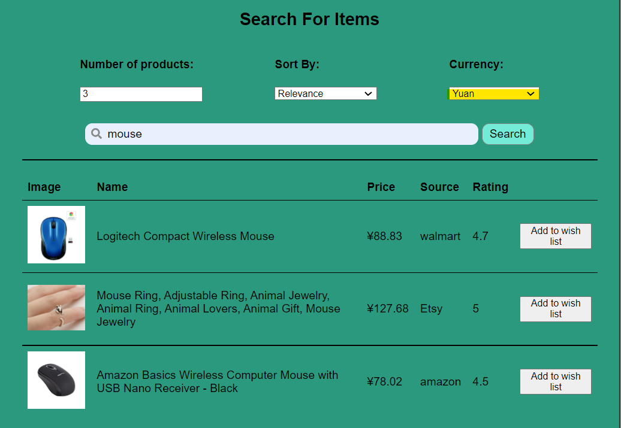Viewport: 621px width, 428px height.
Task: Add Amazon Basics Wireless Mouse to wish list
Action: coord(555,382)
